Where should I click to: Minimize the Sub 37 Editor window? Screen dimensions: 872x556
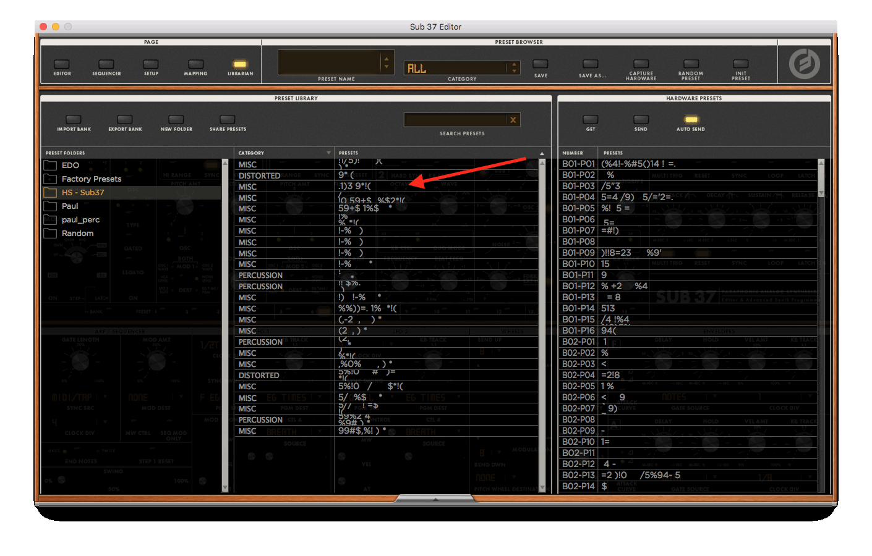coord(56,27)
